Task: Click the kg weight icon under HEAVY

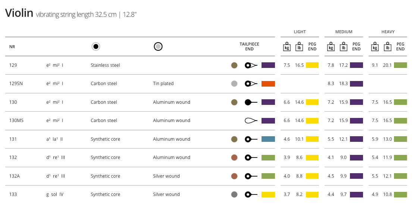Action: (x=375, y=47)
